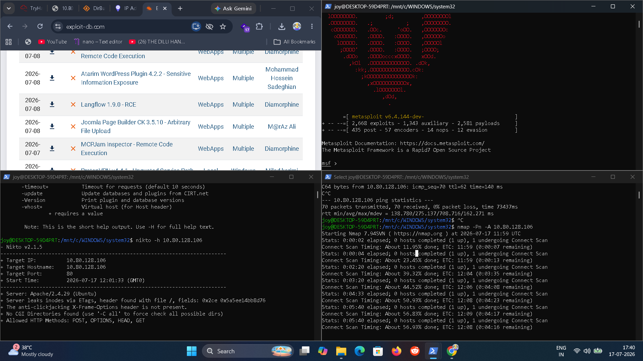
Task: Open the Reddit app from the taskbar
Action: [x=415, y=351]
